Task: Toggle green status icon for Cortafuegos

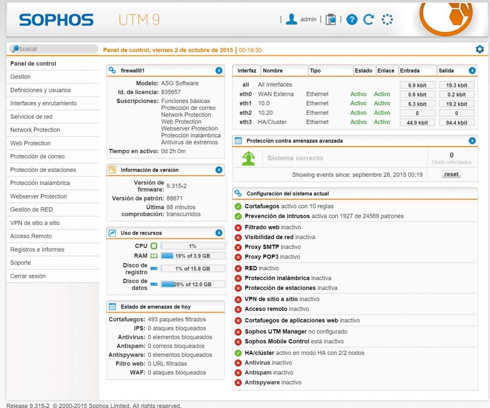Action: coord(238,206)
